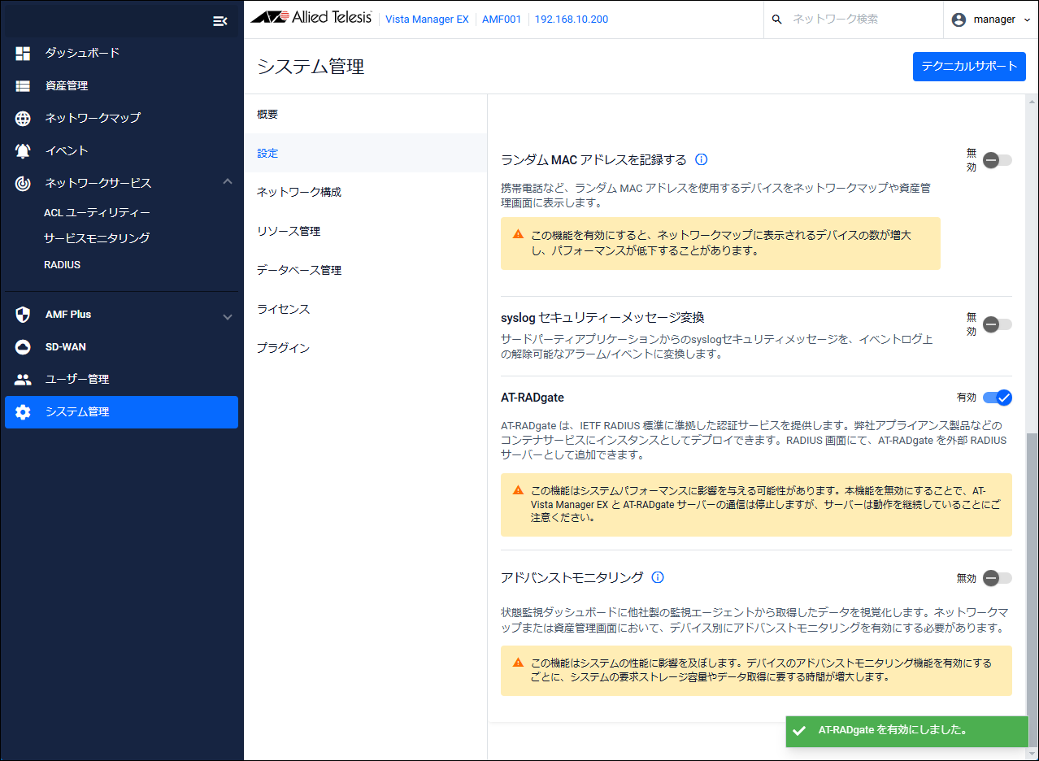Click the AMF Plus shield icon
The image size is (1039, 761).
(23, 315)
